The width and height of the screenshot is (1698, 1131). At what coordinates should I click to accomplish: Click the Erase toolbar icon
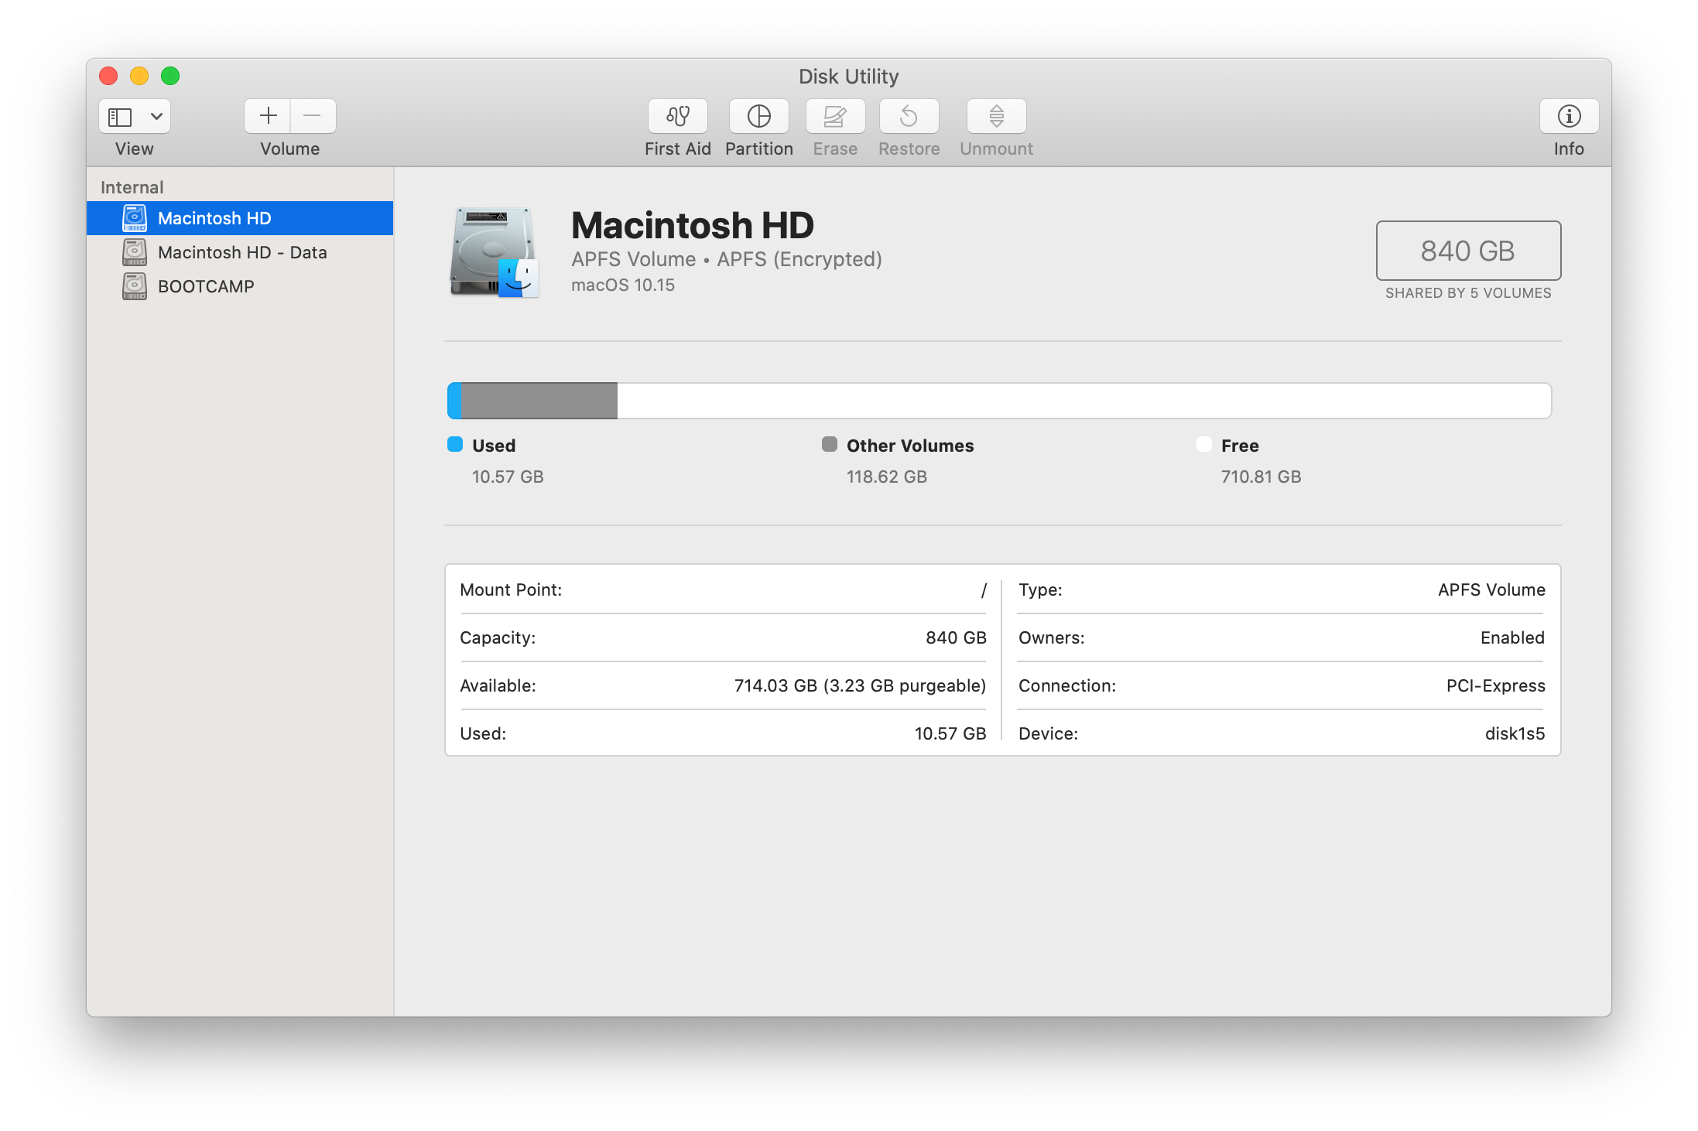[x=834, y=116]
